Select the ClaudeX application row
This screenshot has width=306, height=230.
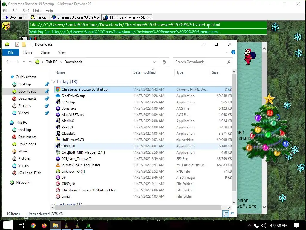143,134
